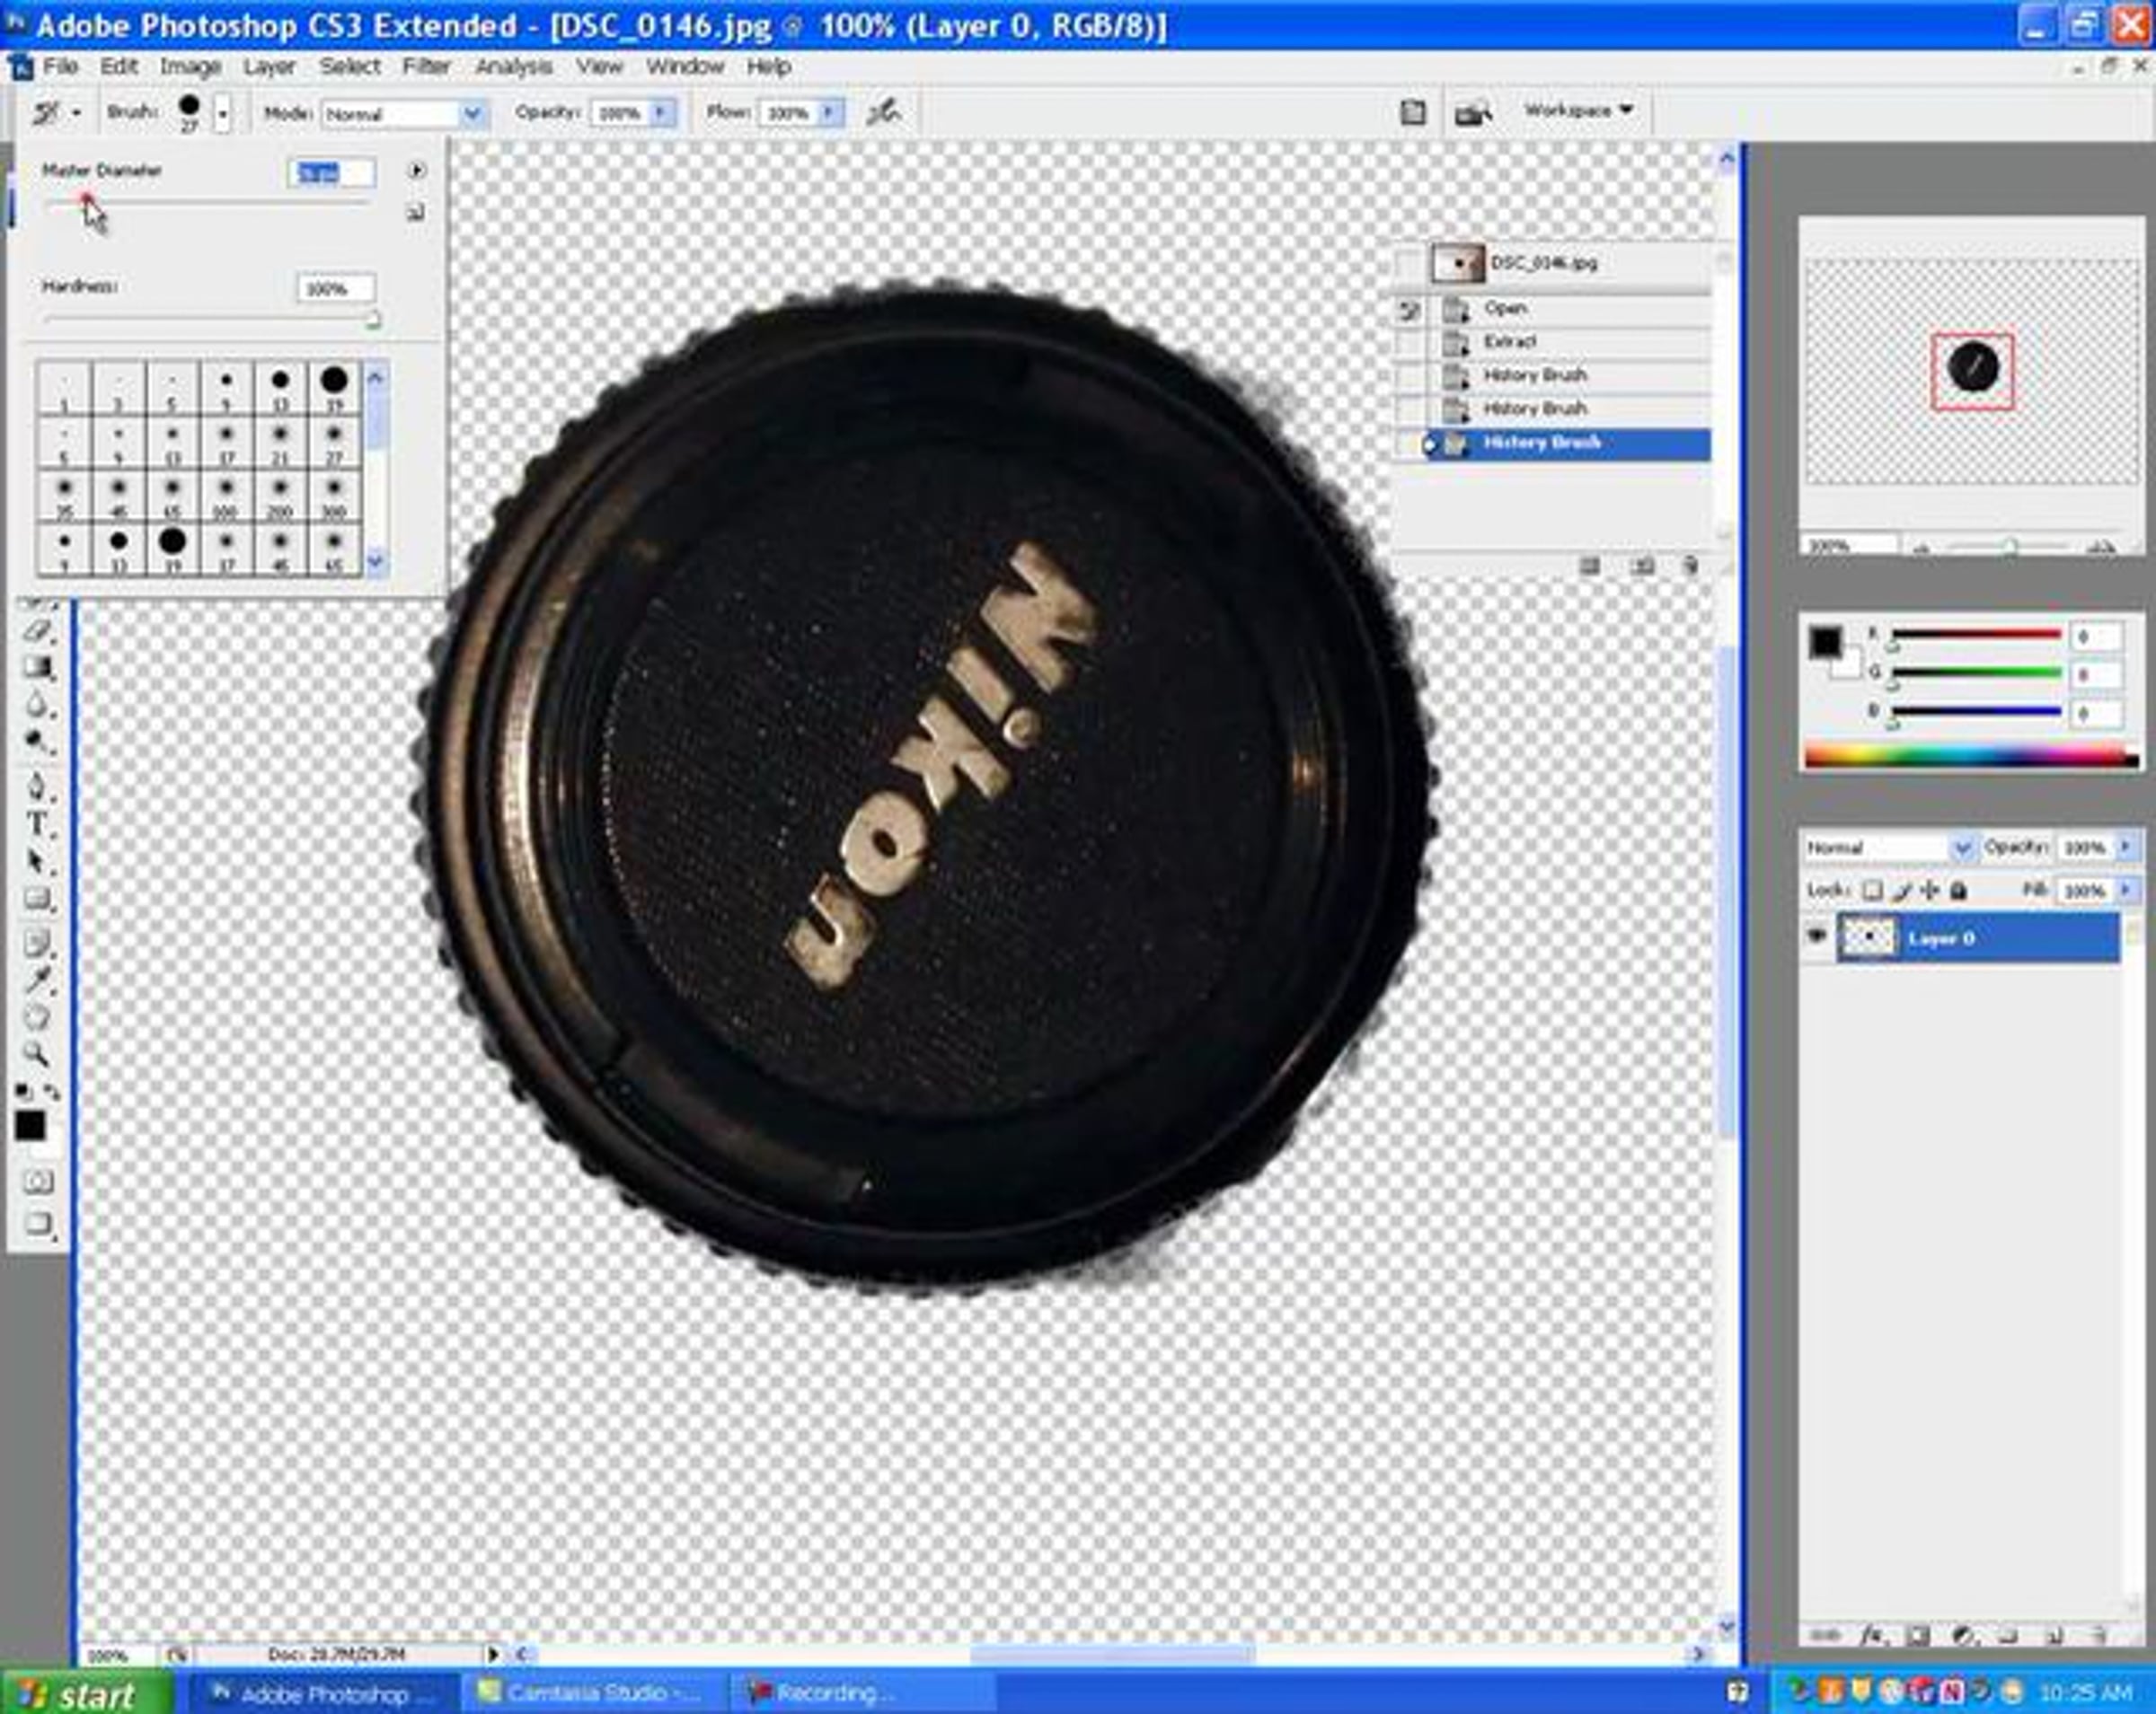Toggle lock transparent pixels checkbox
Screen dimensions: 2156x1714
point(1872,890)
